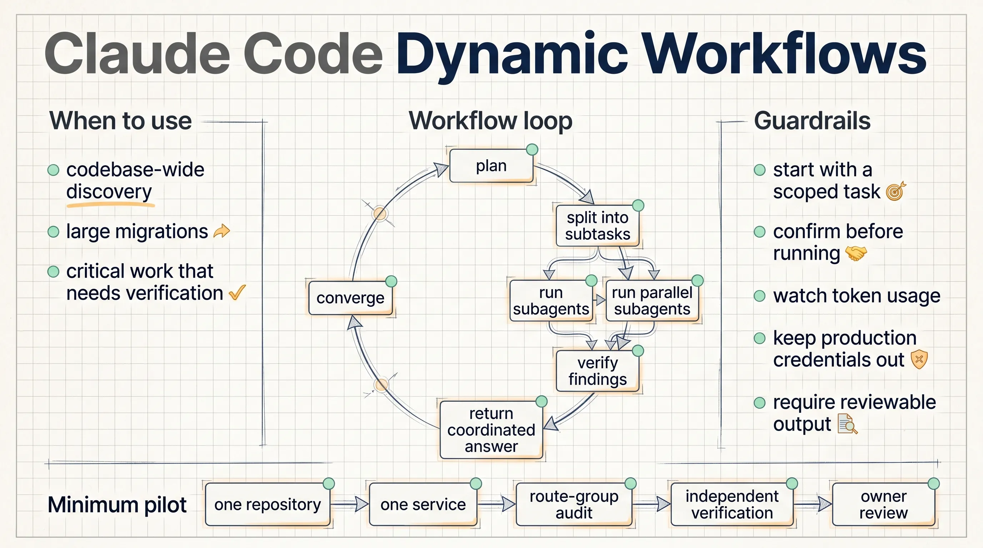Click the "Guardrails" heading

click(x=812, y=121)
